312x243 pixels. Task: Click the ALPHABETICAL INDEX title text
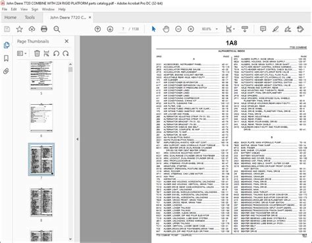point(231,51)
